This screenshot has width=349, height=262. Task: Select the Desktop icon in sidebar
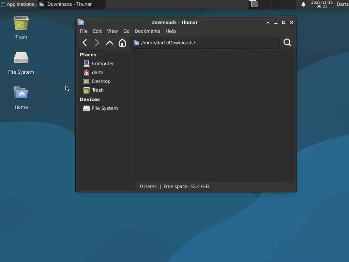pyautogui.click(x=86, y=81)
